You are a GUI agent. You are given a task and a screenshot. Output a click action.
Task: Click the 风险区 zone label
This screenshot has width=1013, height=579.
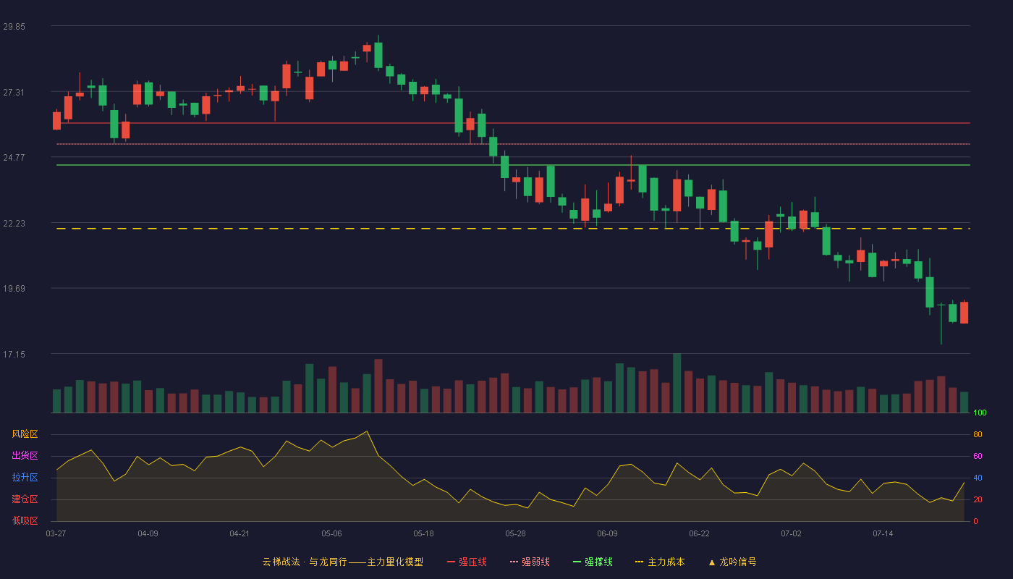[25, 434]
